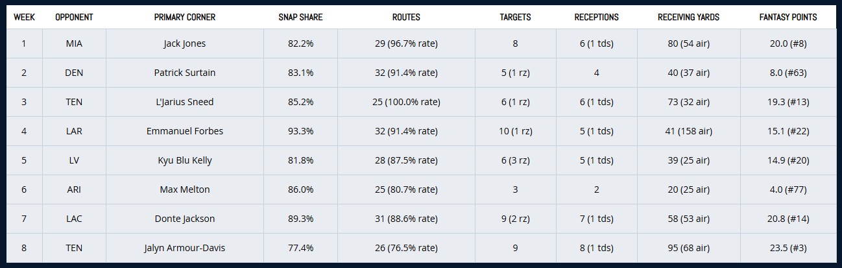
Task: Click the RECEPTIONS column header
Action: (596, 18)
